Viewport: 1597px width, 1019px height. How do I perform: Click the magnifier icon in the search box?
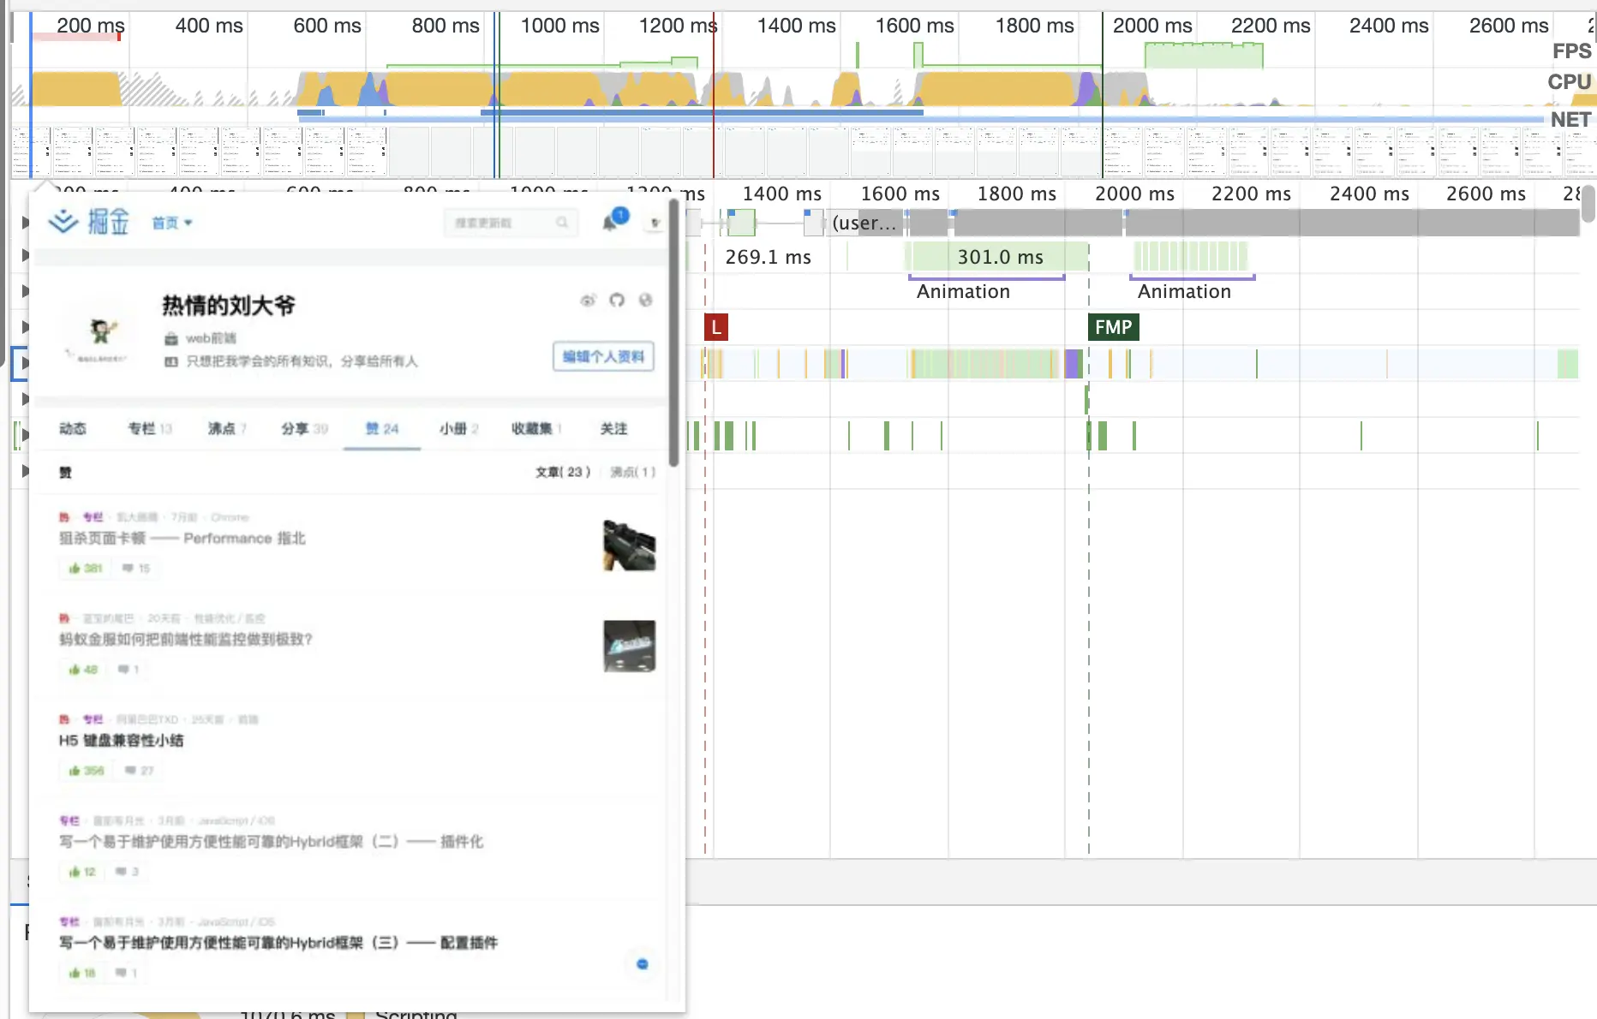click(x=562, y=223)
